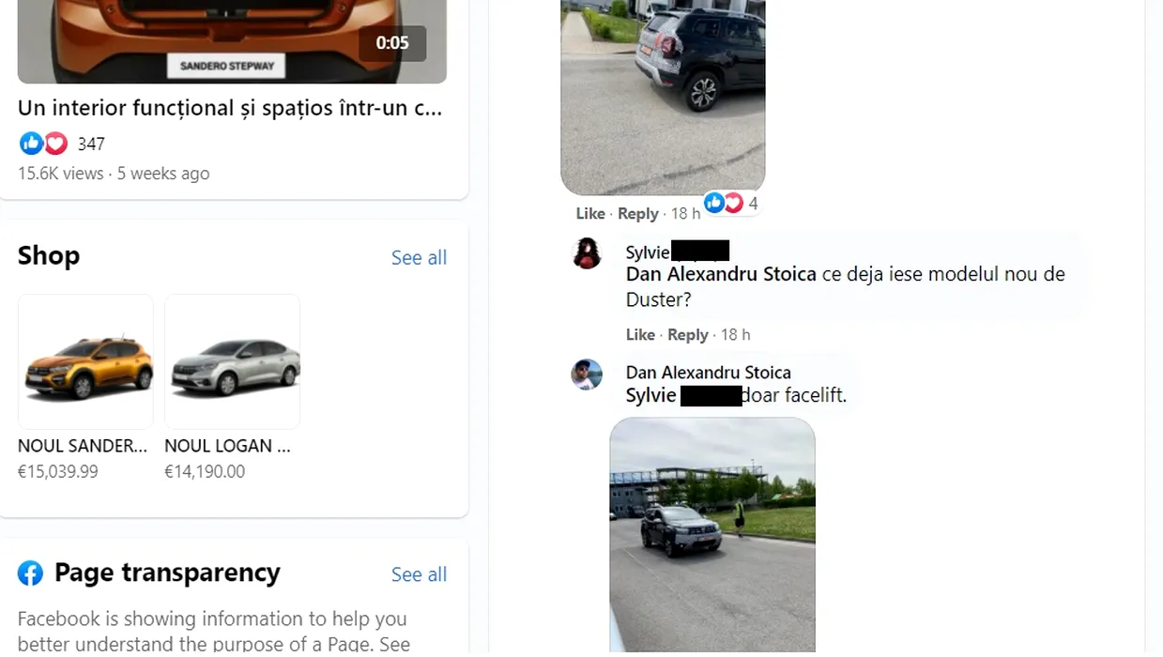Like Sylvie's comment about the Duster
The height and width of the screenshot is (657, 1163).
click(640, 335)
